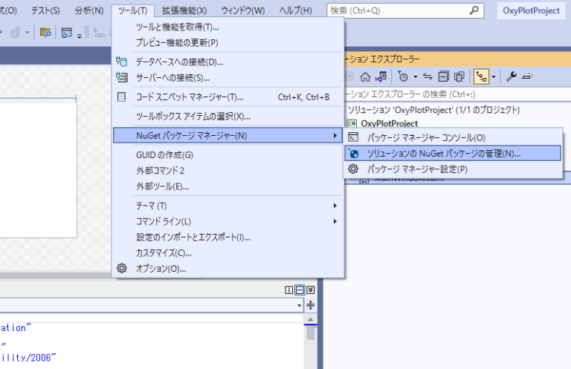Open the 分析(N) menu
Viewport: 571px width, 369px height.
coord(89,10)
